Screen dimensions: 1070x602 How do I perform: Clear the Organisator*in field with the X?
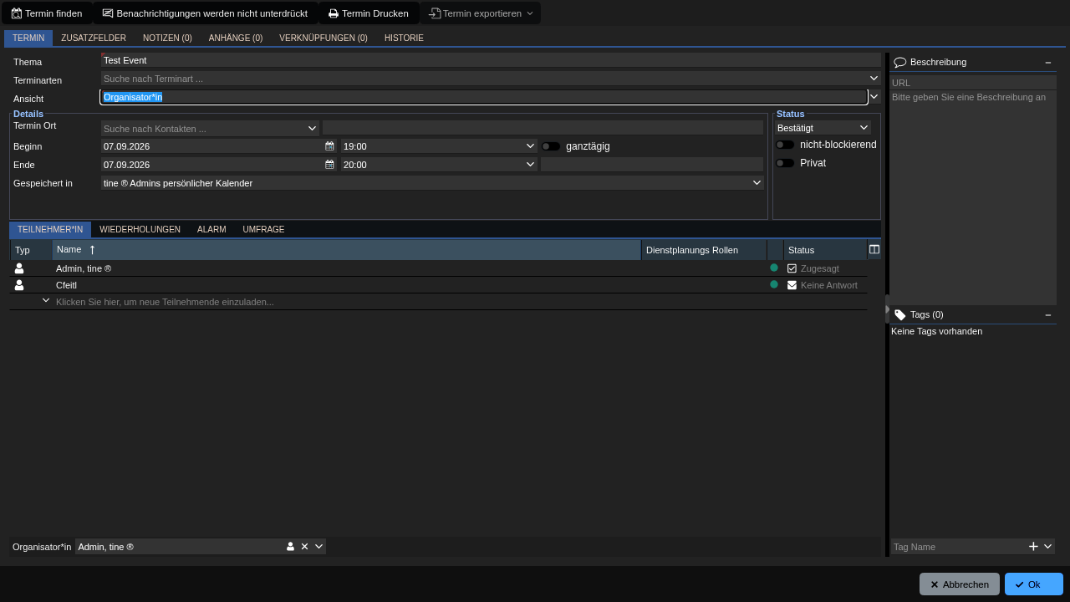click(304, 546)
